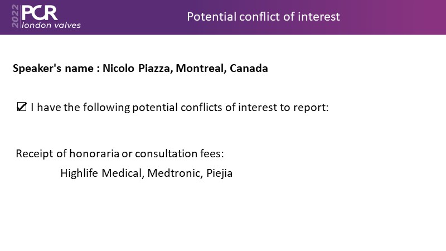Viewport: 446px width, 251px height.
Task: Select the 'Potential conflict of interest' title
Action: [263, 17]
